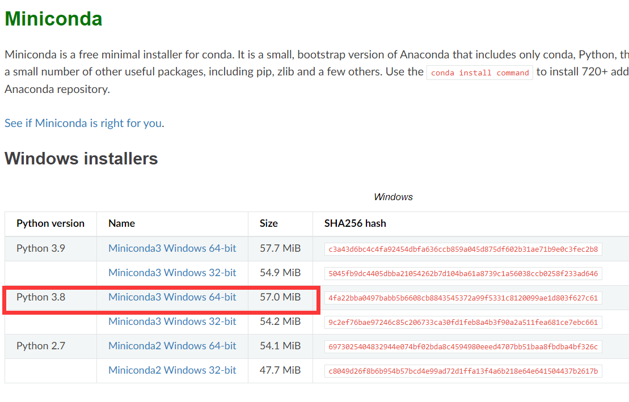Open the Miniconda2 Windows 64-bit Python 2.7 installer link
The width and height of the screenshot is (629, 402).
pyautogui.click(x=172, y=346)
